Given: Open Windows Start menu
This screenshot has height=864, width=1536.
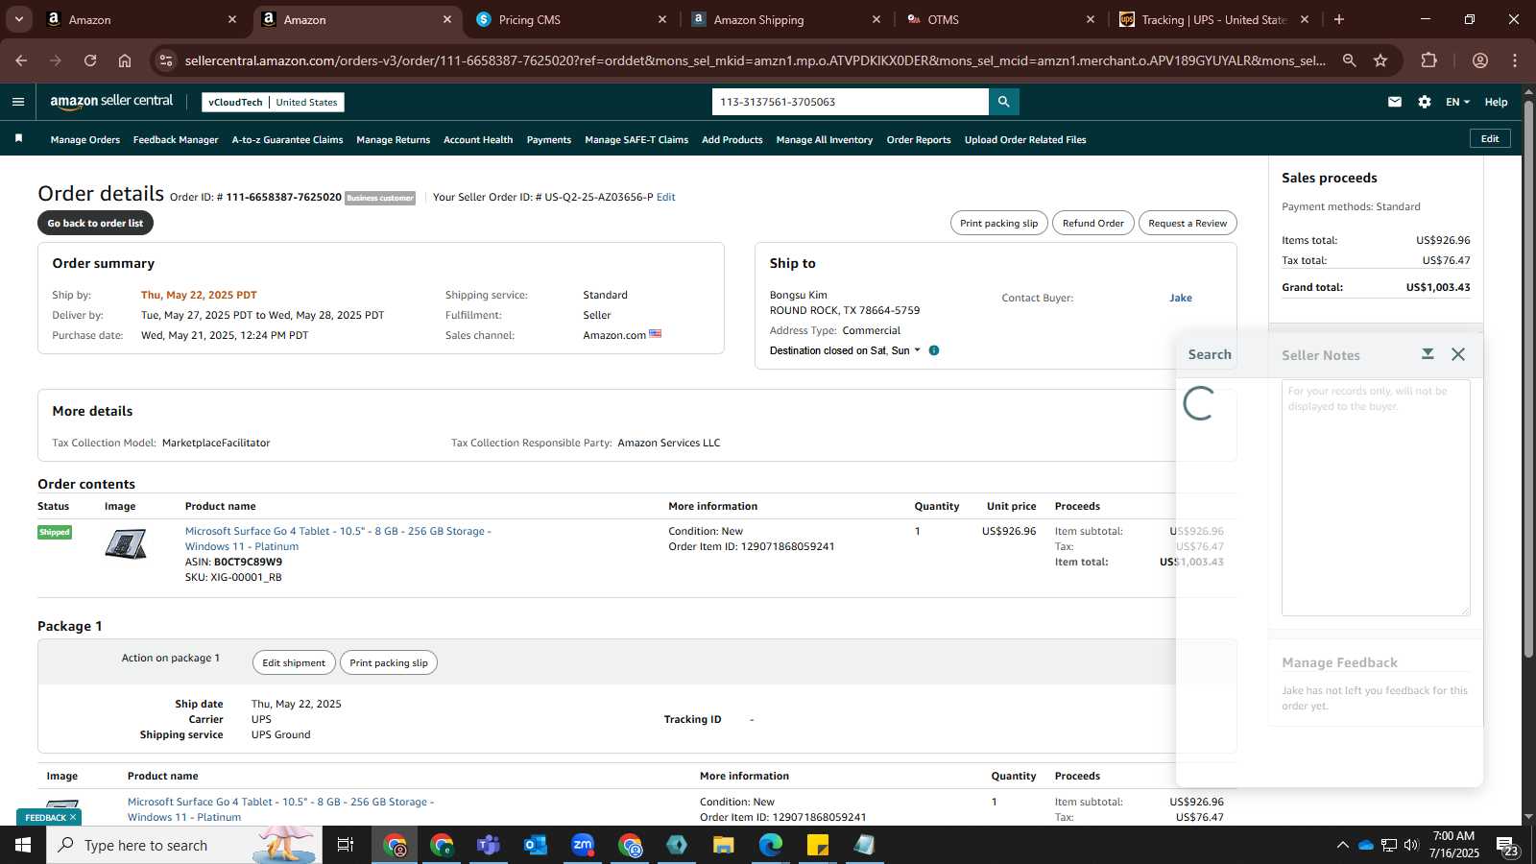Looking at the screenshot, I should (x=23, y=845).
